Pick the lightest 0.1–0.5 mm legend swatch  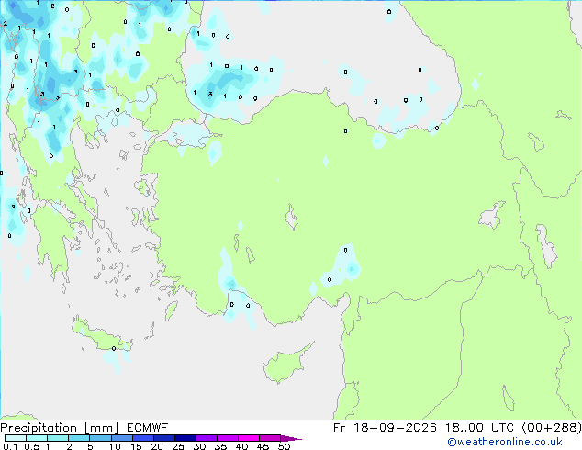(x=16, y=438)
